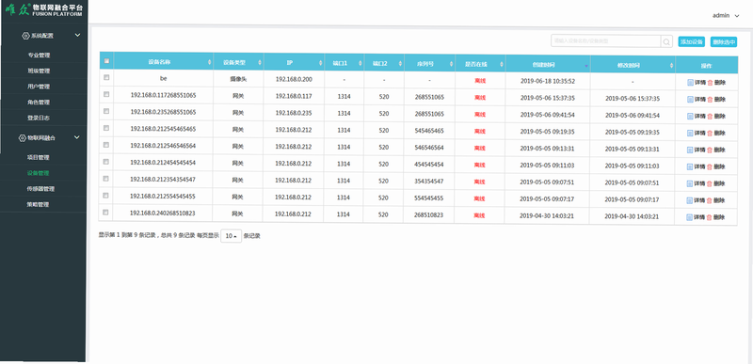Click the 添加设备 button
The height and width of the screenshot is (364, 753).
pyautogui.click(x=692, y=41)
